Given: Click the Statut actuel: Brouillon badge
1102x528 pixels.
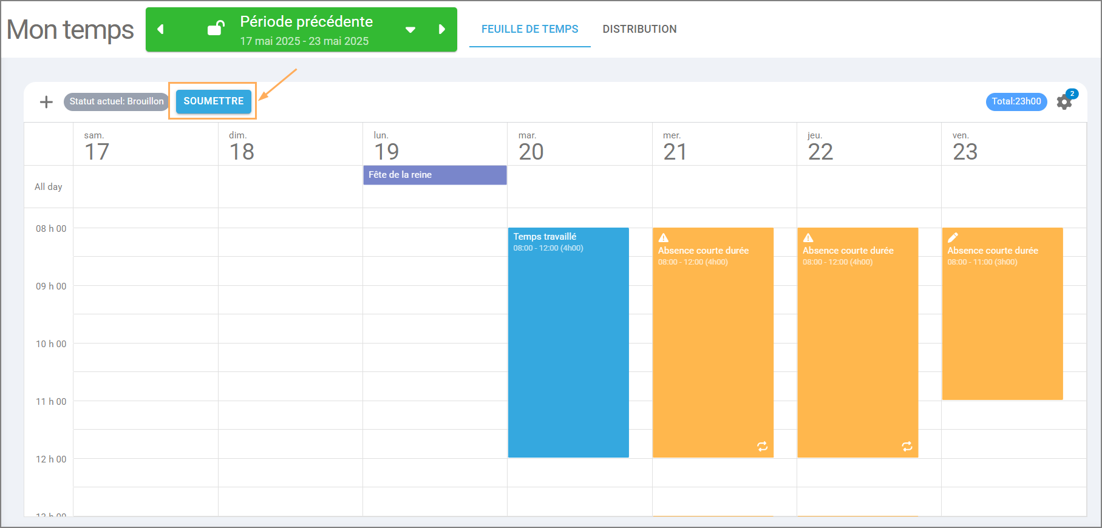Looking at the screenshot, I should 116,101.
